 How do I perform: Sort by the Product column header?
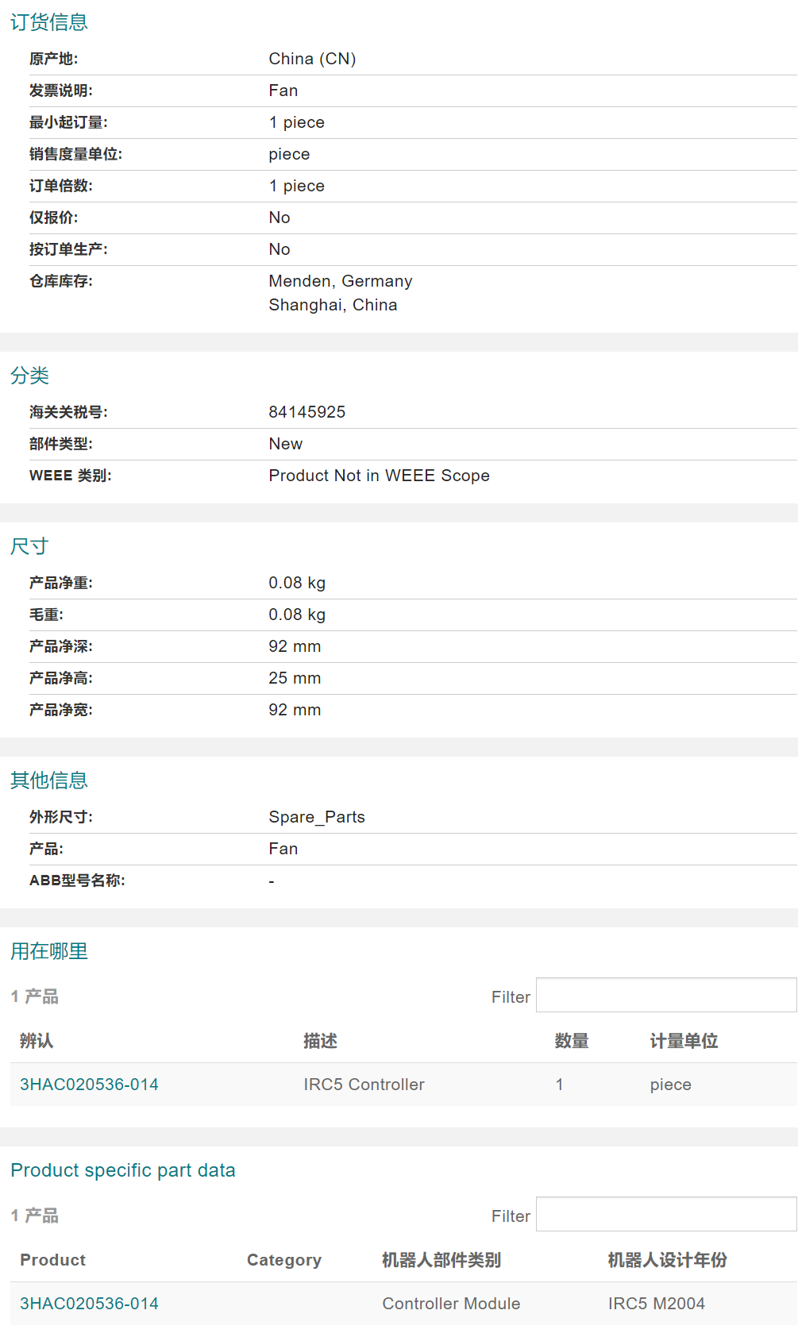[52, 1260]
